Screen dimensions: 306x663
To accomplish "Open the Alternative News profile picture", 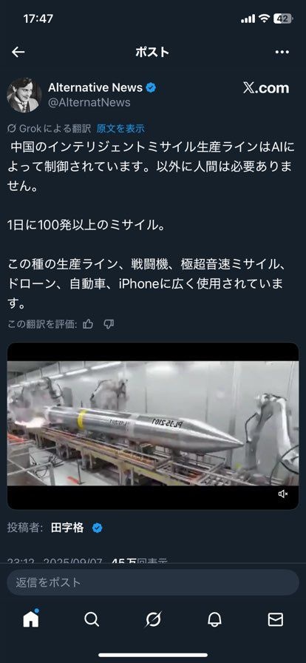I will (x=24, y=95).
